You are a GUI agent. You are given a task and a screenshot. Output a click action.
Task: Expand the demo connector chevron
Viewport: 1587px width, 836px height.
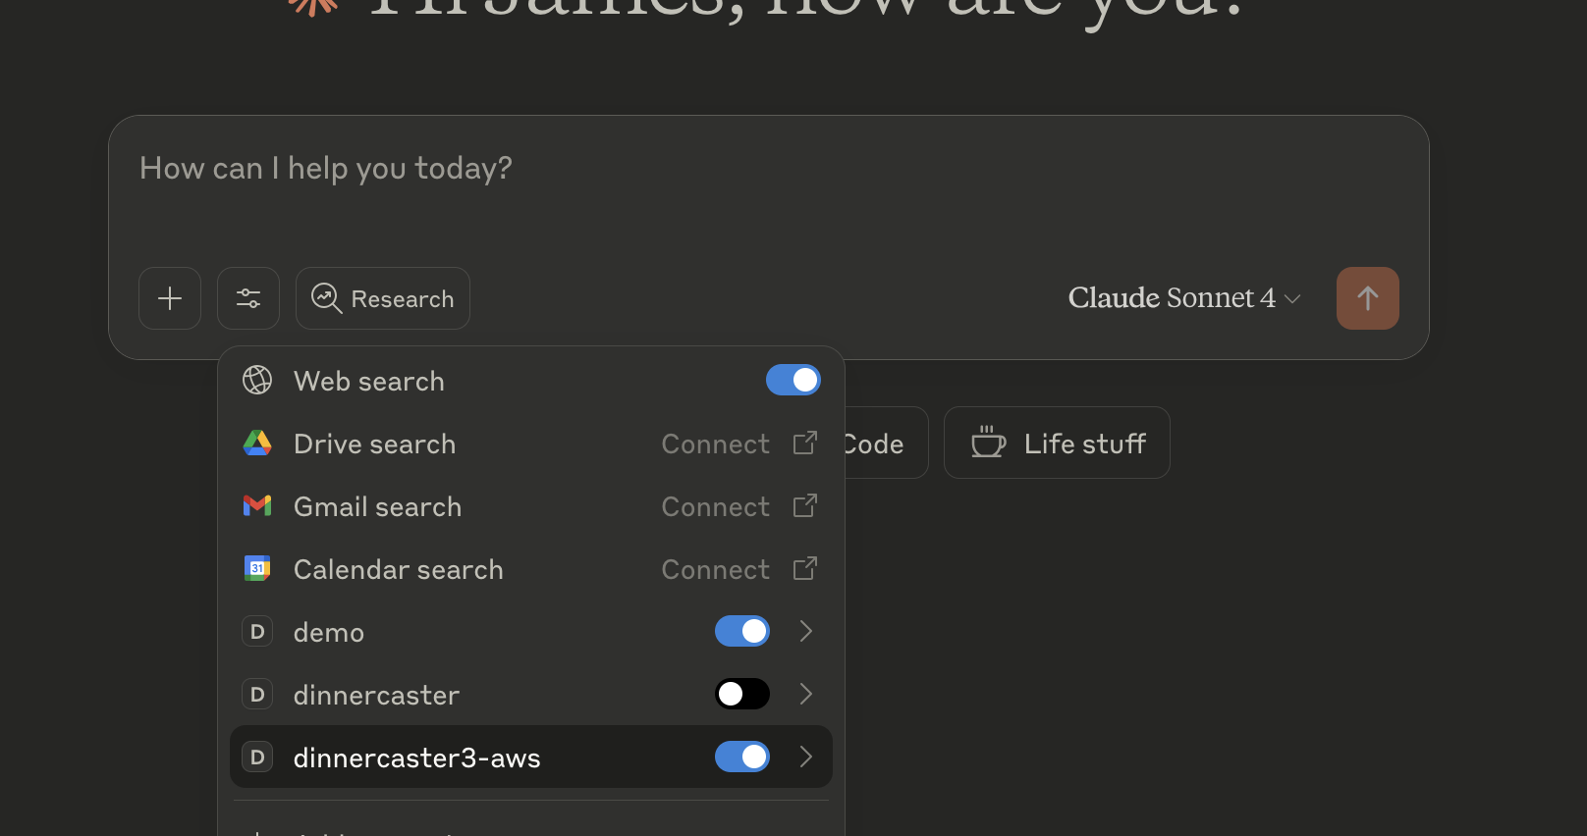coord(805,632)
